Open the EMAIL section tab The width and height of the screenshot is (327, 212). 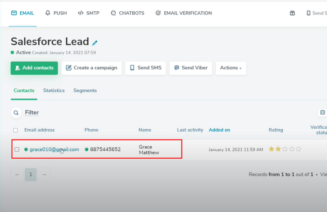click(x=23, y=13)
